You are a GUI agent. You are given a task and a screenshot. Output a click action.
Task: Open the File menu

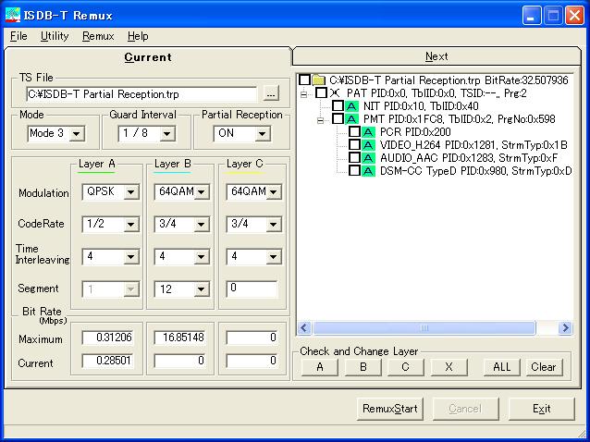(x=18, y=36)
